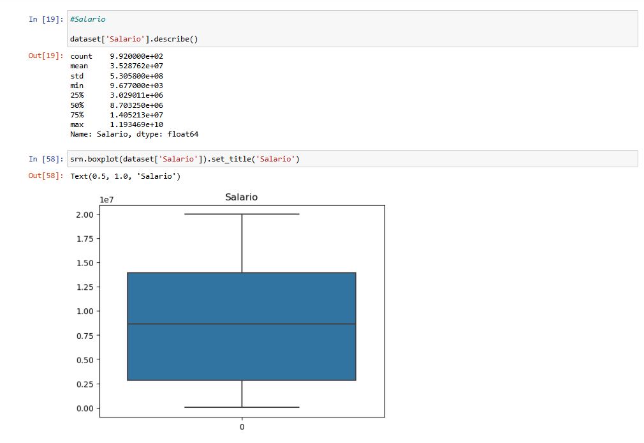Viewport: 644px width, 443px height.
Task: Click the lower whisker cap near 0.00
Action: [241, 407]
